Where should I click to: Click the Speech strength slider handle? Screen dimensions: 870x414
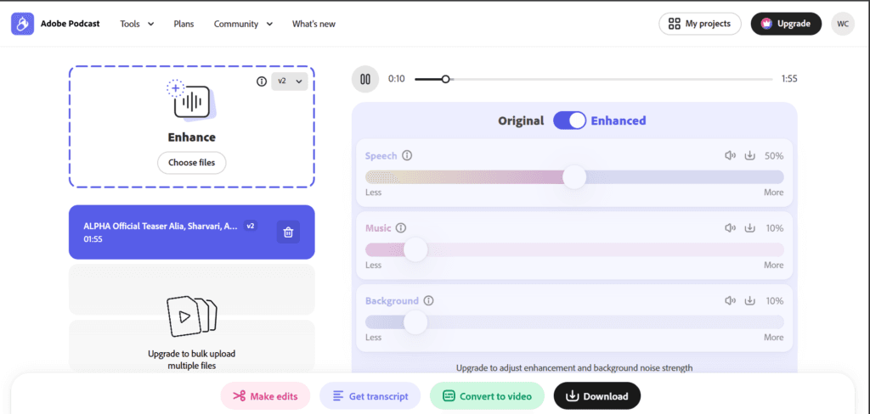[x=574, y=176]
